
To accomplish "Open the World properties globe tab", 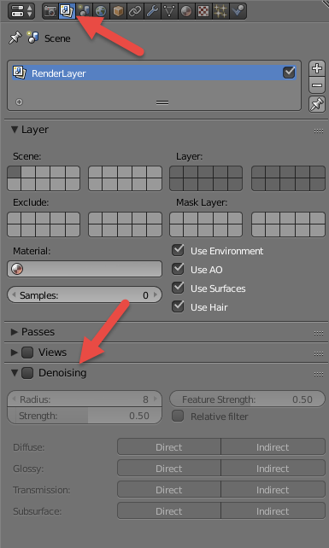I will 101,11.
